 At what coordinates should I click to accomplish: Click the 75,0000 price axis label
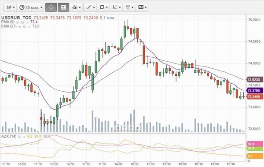[254, 20]
